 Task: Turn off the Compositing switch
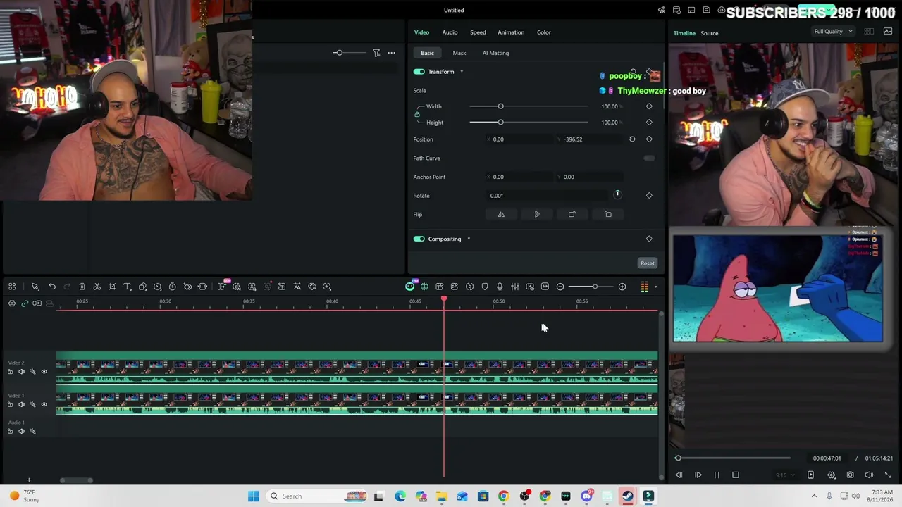coord(419,239)
